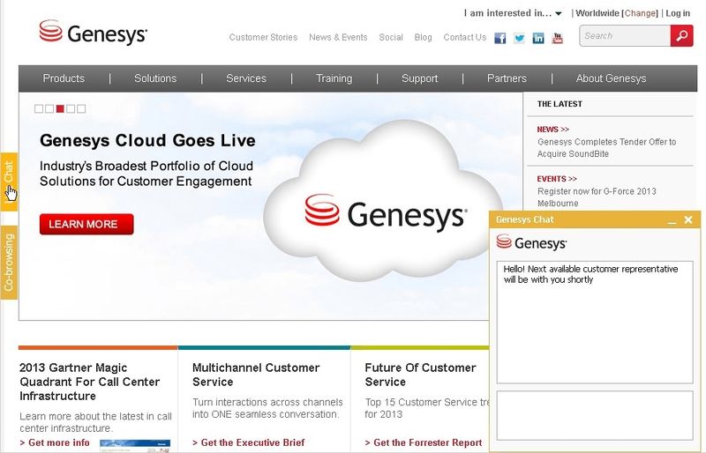
Task: Click the '2013 Gartner Magic Quadrant' heading
Action: point(90,382)
